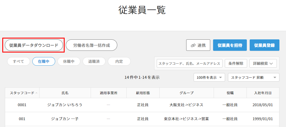
Task: Filter by 内定 status
Action: [119, 61]
